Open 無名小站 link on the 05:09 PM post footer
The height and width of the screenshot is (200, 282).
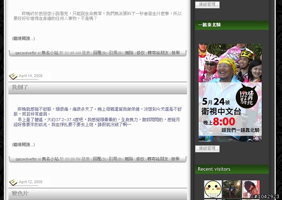pyautogui.click(x=50, y=159)
